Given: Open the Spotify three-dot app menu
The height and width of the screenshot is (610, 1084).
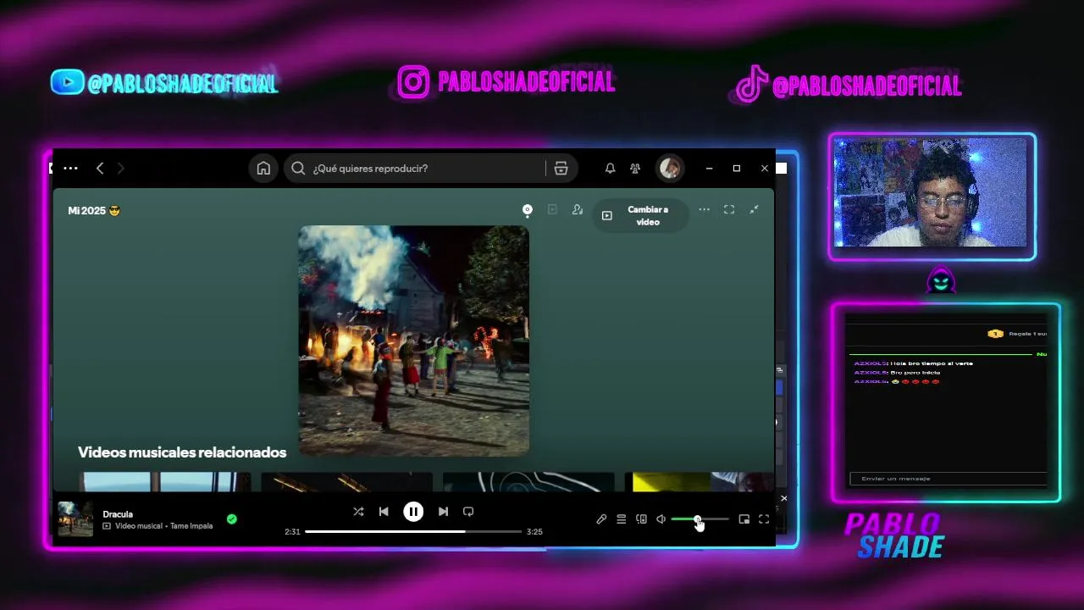Looking at the screenshot, I should point(70,169).
